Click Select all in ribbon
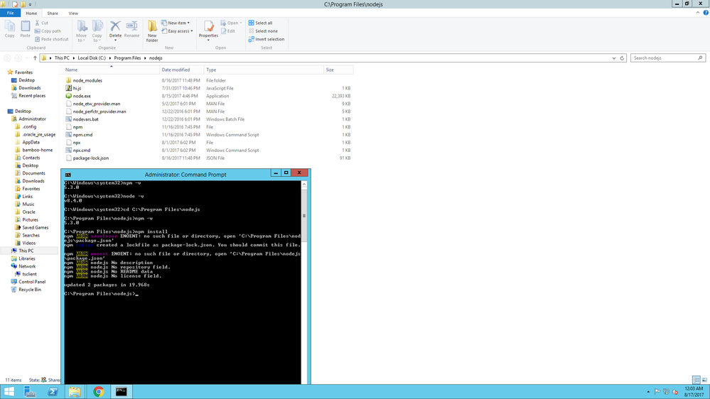 [260, 23]
